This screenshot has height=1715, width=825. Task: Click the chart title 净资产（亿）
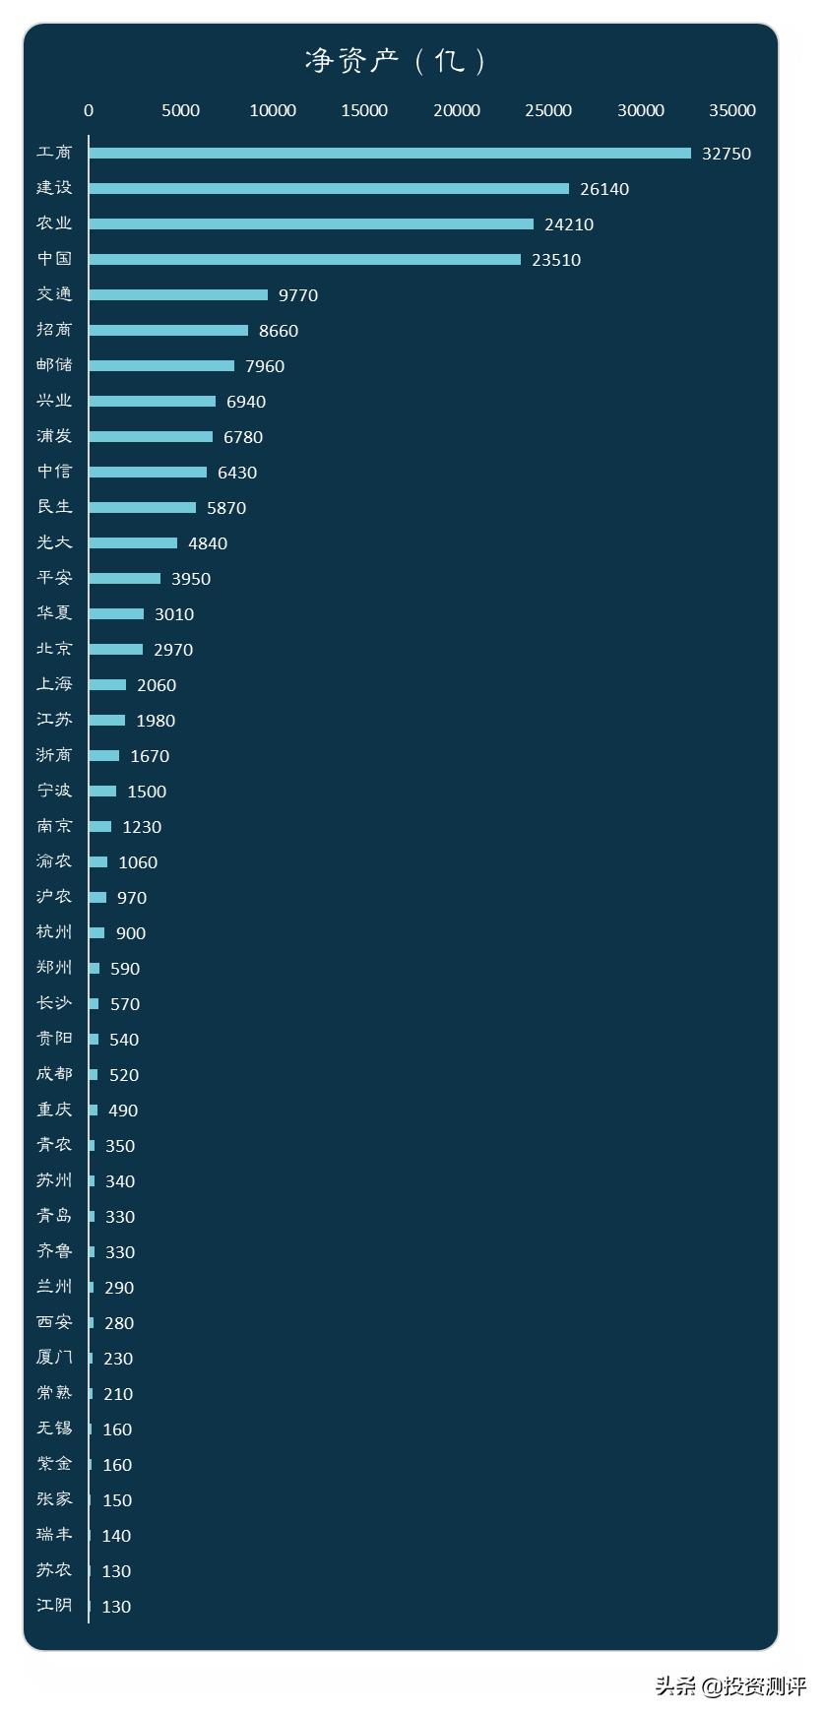click(396, 61)
